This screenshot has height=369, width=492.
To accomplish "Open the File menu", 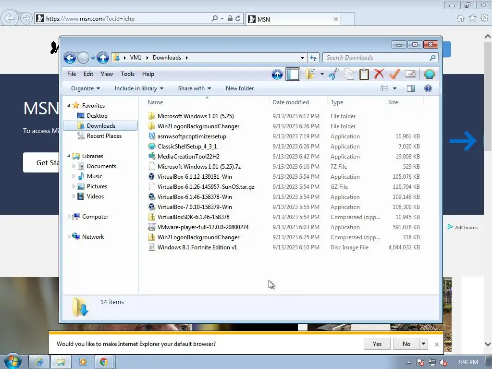I will (x=72, y=74).
